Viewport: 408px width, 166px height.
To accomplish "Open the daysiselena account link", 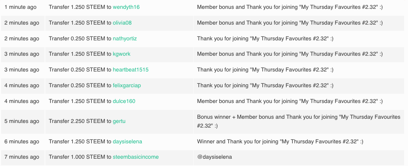I will (127, 141).
